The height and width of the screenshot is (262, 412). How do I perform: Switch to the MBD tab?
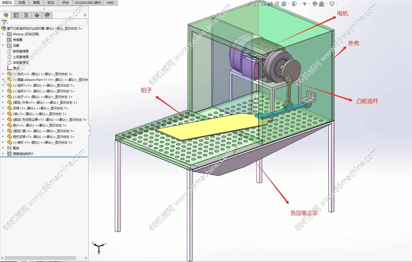(110, 3)
